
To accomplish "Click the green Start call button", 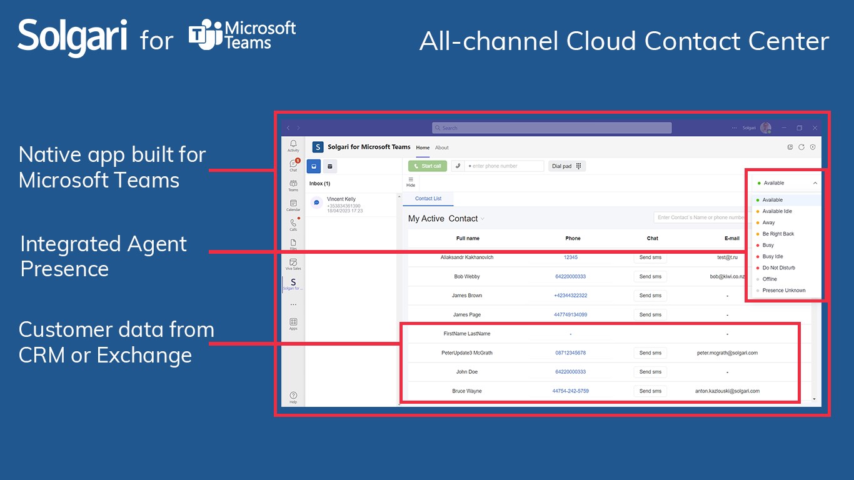I will click(x=428, y=166).
